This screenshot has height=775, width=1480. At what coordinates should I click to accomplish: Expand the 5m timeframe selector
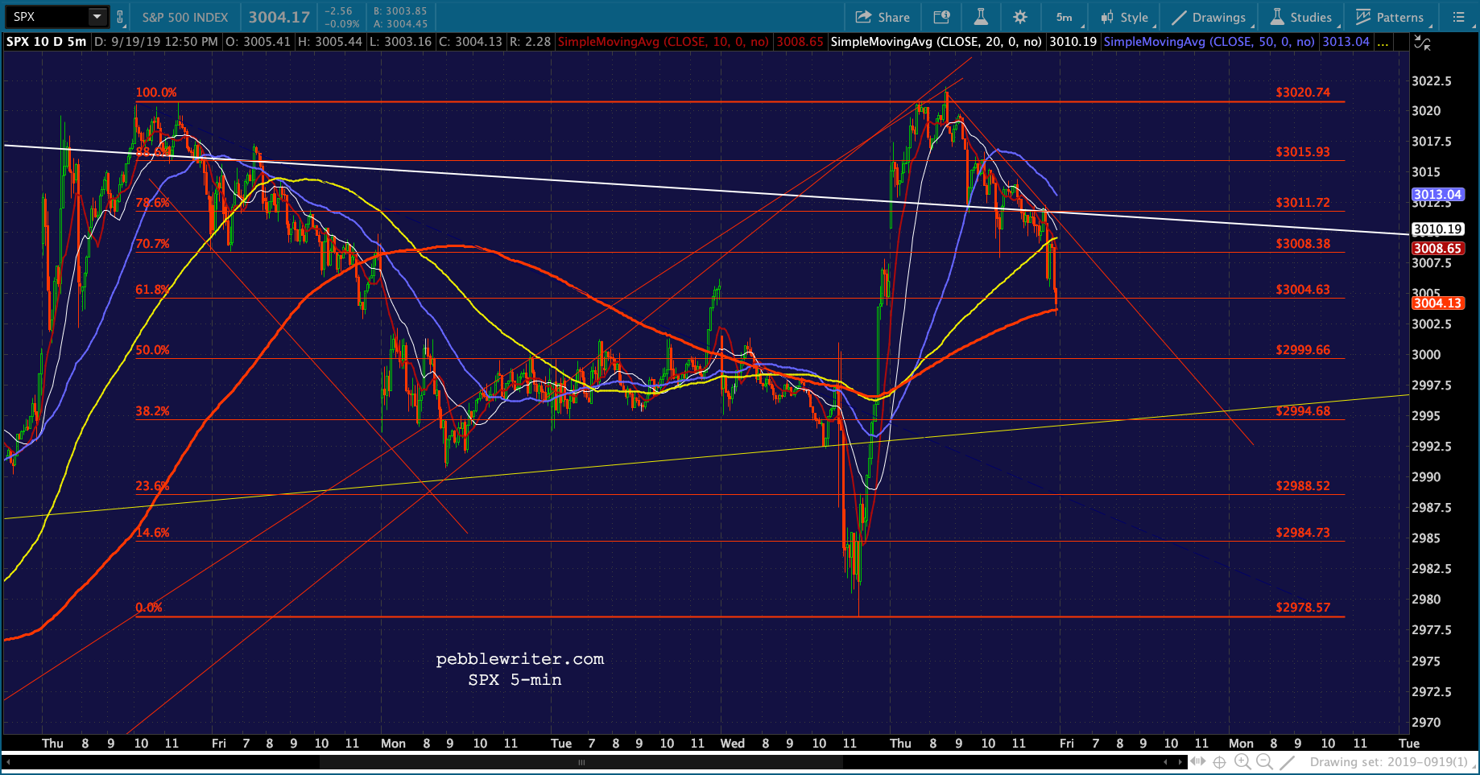pos(1066,17)
